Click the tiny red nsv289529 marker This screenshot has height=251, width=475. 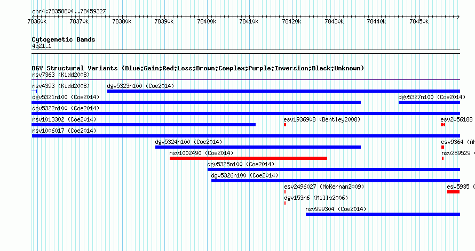click(x=442, y=158)
